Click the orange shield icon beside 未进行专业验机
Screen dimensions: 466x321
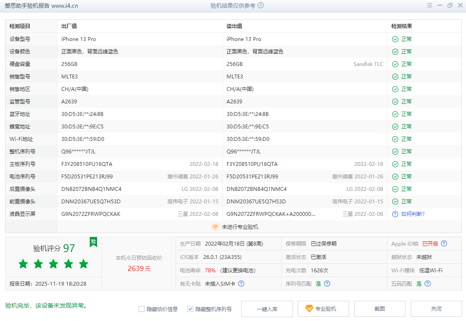(x=215, y=227)
